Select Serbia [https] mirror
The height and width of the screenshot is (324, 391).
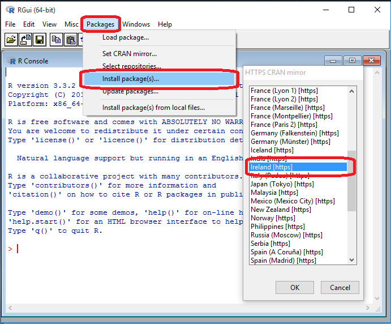298,244
